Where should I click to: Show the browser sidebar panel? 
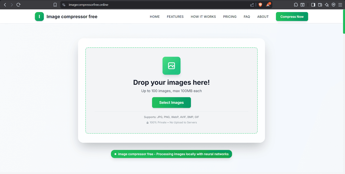[x=313, y=5]
